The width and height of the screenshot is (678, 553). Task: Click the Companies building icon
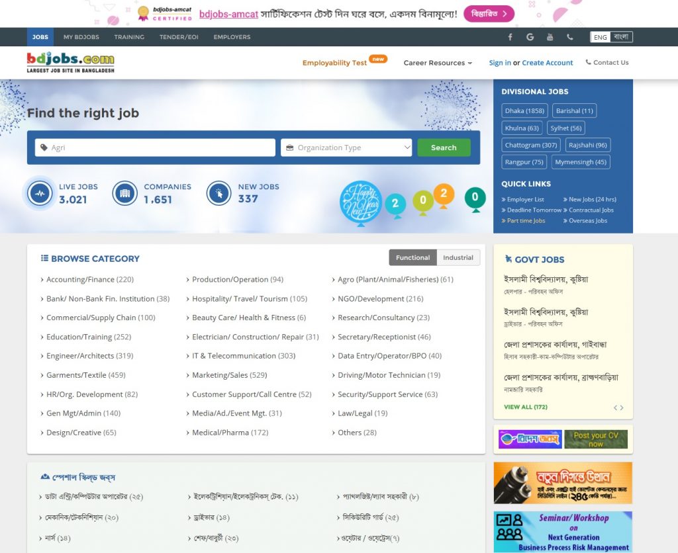pos(124,193)
